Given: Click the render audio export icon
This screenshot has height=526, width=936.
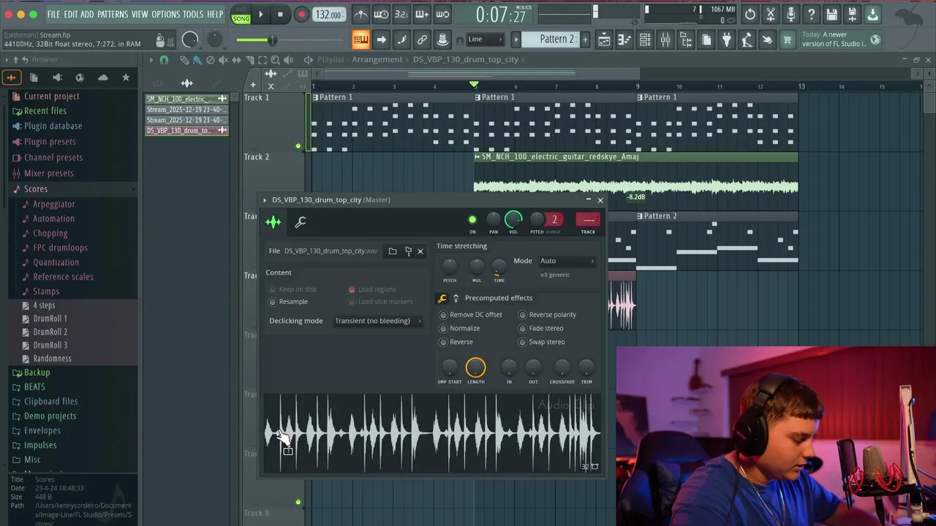Looking at the screenshot, I should click(853, 14).
